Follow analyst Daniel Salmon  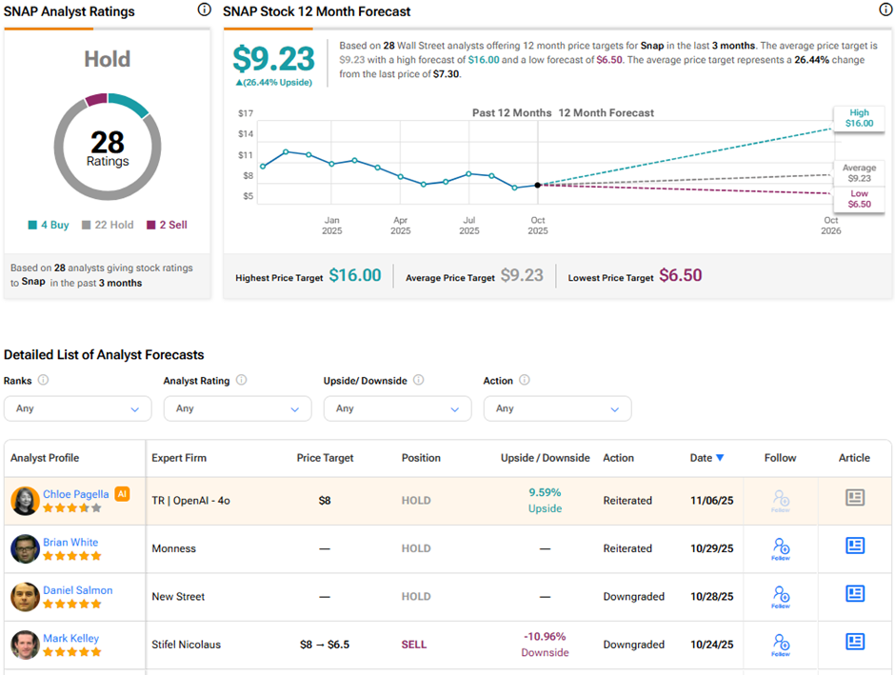[x=781, y=595]
